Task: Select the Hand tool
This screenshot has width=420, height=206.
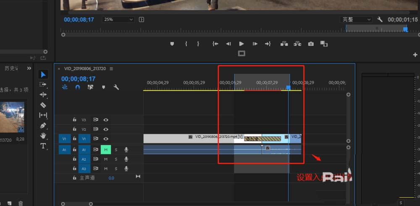Action: click(x=43, y=136)
